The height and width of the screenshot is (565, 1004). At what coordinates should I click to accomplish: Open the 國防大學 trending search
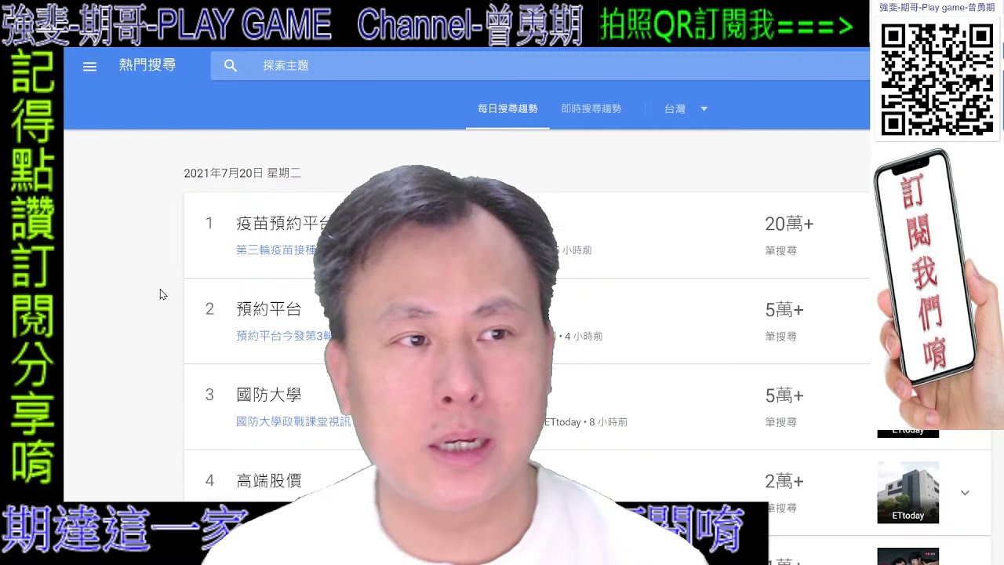269,395
